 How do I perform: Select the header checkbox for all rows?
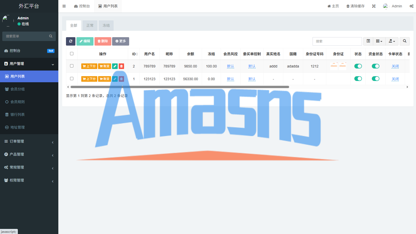[x=72, y=54]
